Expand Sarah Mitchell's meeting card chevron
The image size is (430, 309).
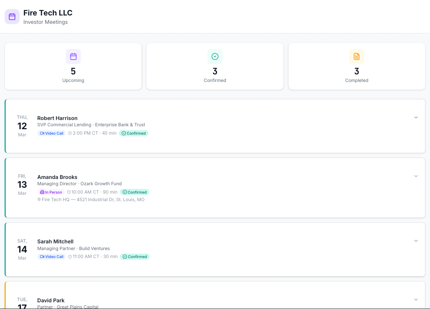(416, 241)
